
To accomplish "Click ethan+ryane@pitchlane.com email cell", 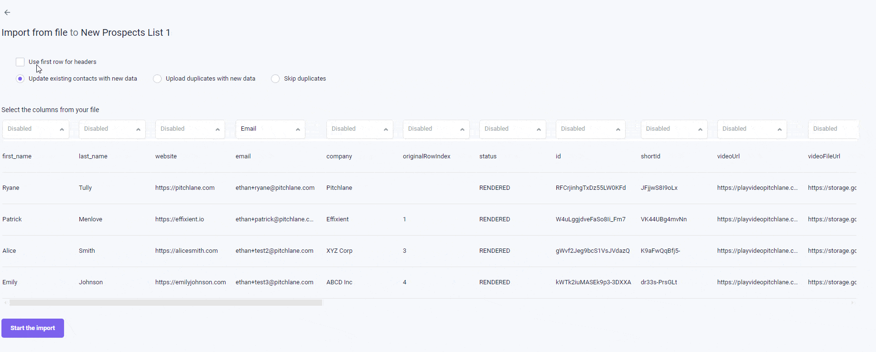I will coord(275,188).
